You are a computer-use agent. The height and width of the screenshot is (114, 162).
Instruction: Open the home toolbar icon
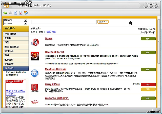click(x=26, y=13)
